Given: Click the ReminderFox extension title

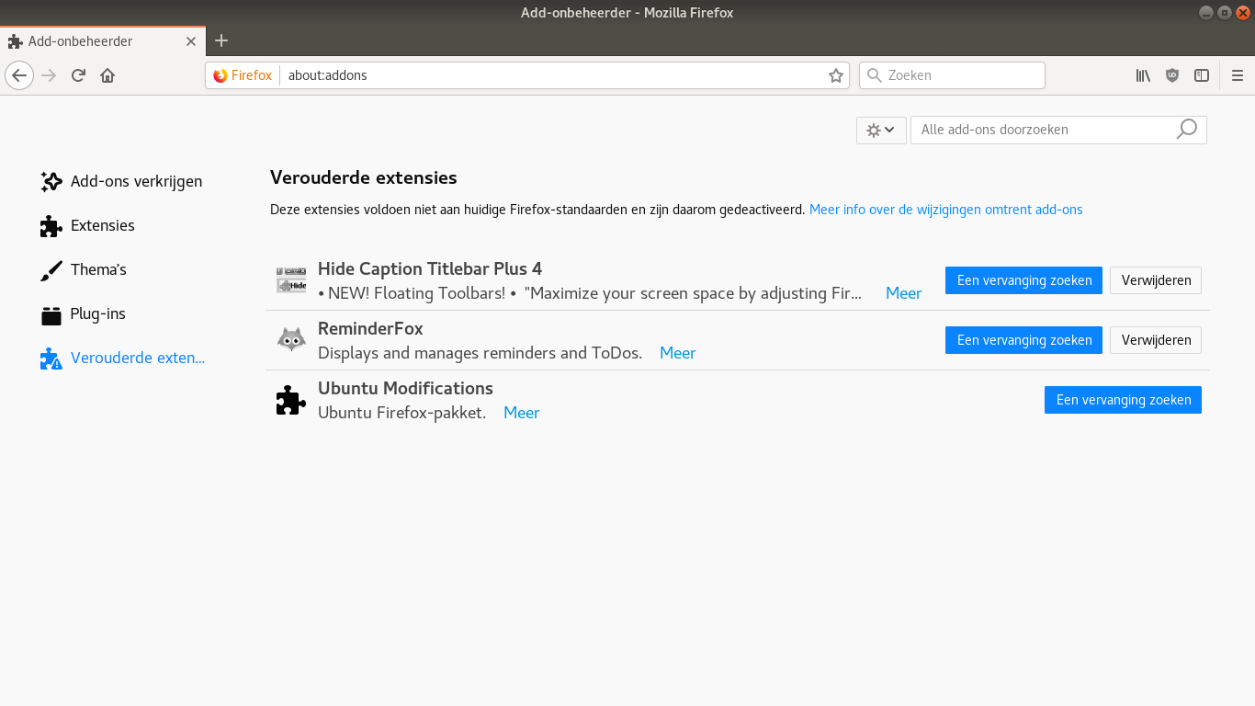Looking at the screenshot, I should pyautogui.click(x=370, y=328).
